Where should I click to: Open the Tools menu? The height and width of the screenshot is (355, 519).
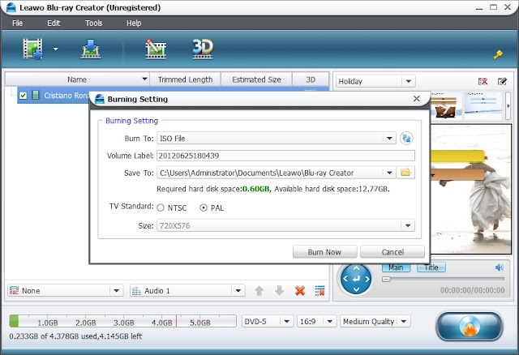tap(94, 24)
